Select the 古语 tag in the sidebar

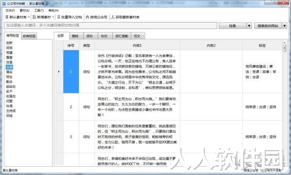pyautogui.click(x=9, y=67)
